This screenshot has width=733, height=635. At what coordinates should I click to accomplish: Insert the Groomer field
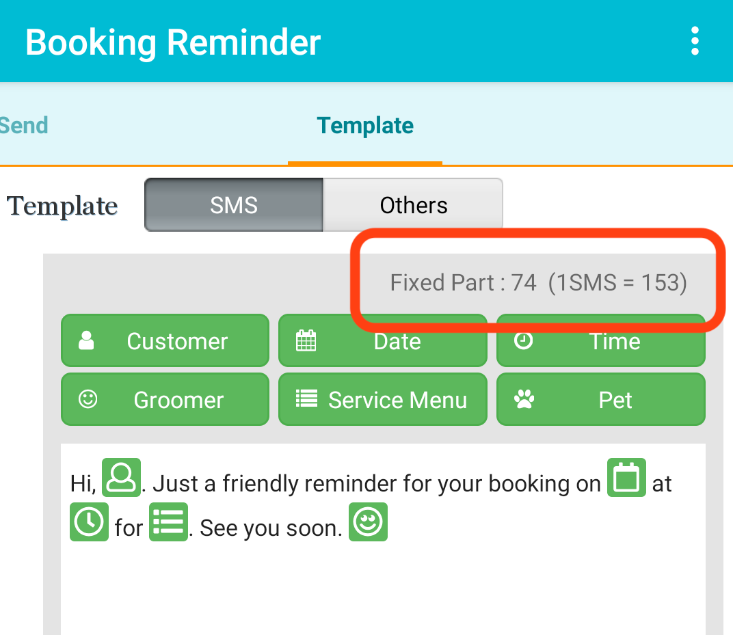[x=165, y=399]
